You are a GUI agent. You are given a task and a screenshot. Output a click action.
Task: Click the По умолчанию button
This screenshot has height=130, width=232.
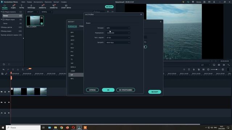126,90
